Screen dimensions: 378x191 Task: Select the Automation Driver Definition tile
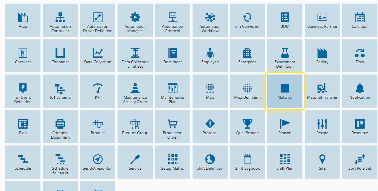(x=98, y=20)
